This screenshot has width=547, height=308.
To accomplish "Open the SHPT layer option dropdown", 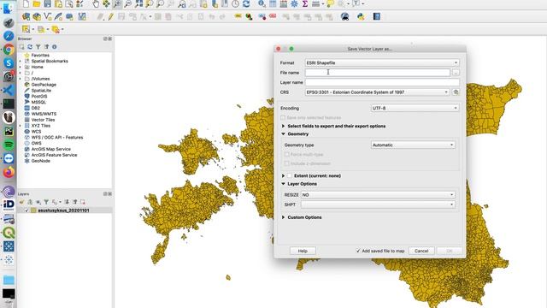I will pyautogui.click(x=378, y=204).
